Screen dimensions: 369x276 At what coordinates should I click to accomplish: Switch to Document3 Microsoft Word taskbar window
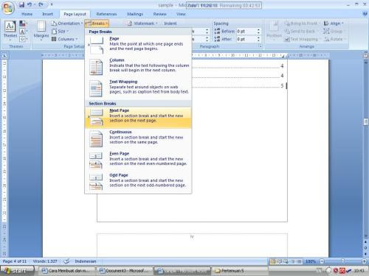(125, 271)
